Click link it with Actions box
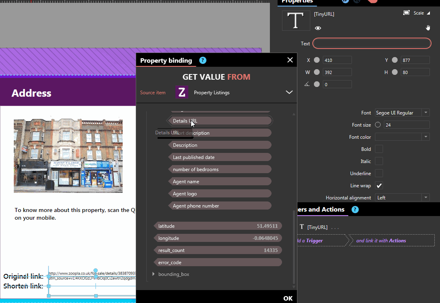Image resolution: width=440 pixels, height=303 pixels. 392,241
